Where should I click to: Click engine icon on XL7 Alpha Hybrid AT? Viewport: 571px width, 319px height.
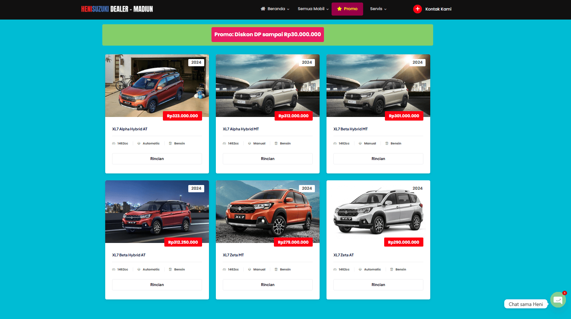point(114,144)
